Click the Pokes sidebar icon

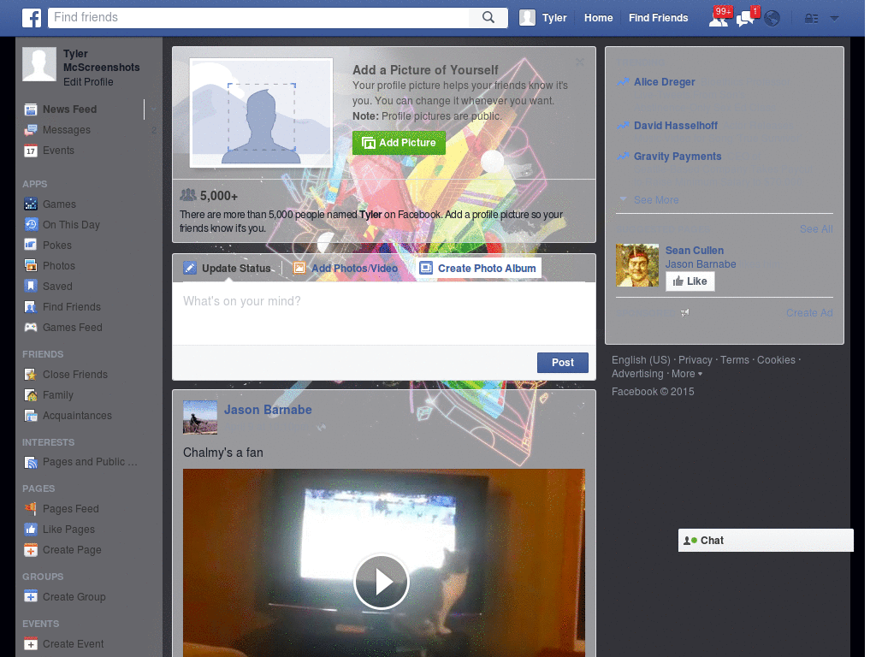(x=31, y=246)
